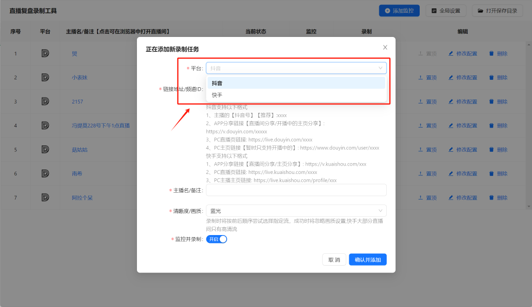
Task: Click 修改配置 for 小表妹
Action: click(x=463, y=78)
